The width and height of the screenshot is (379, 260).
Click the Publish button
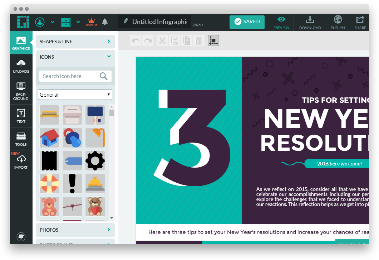point(338,22)
